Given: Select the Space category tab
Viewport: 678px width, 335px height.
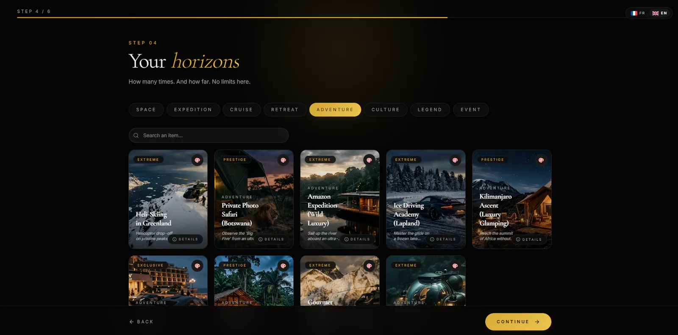Looking at the screenshot, I should tap(146, 110).
